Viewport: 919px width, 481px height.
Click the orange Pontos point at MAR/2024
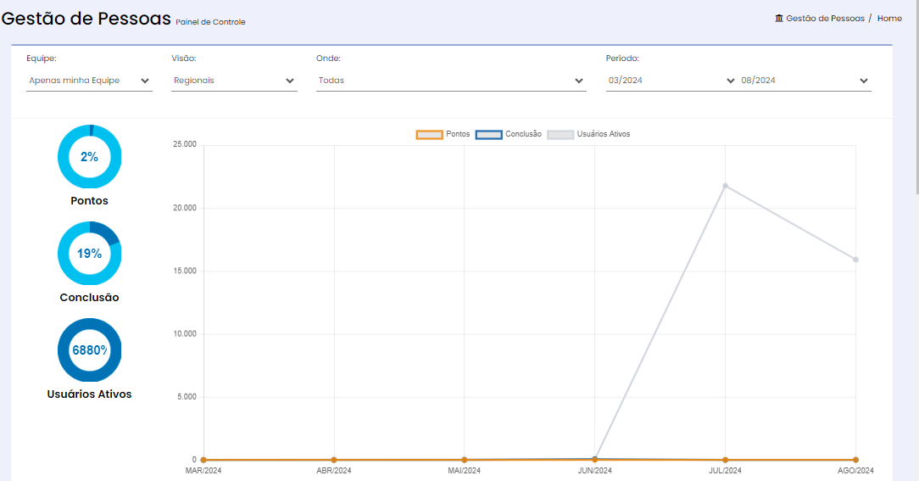click(203, 460)
